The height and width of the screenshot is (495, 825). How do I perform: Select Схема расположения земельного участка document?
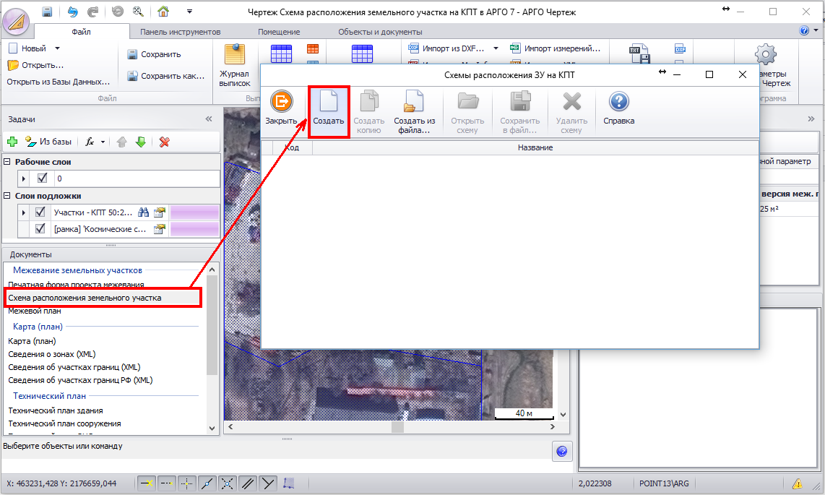85,298
